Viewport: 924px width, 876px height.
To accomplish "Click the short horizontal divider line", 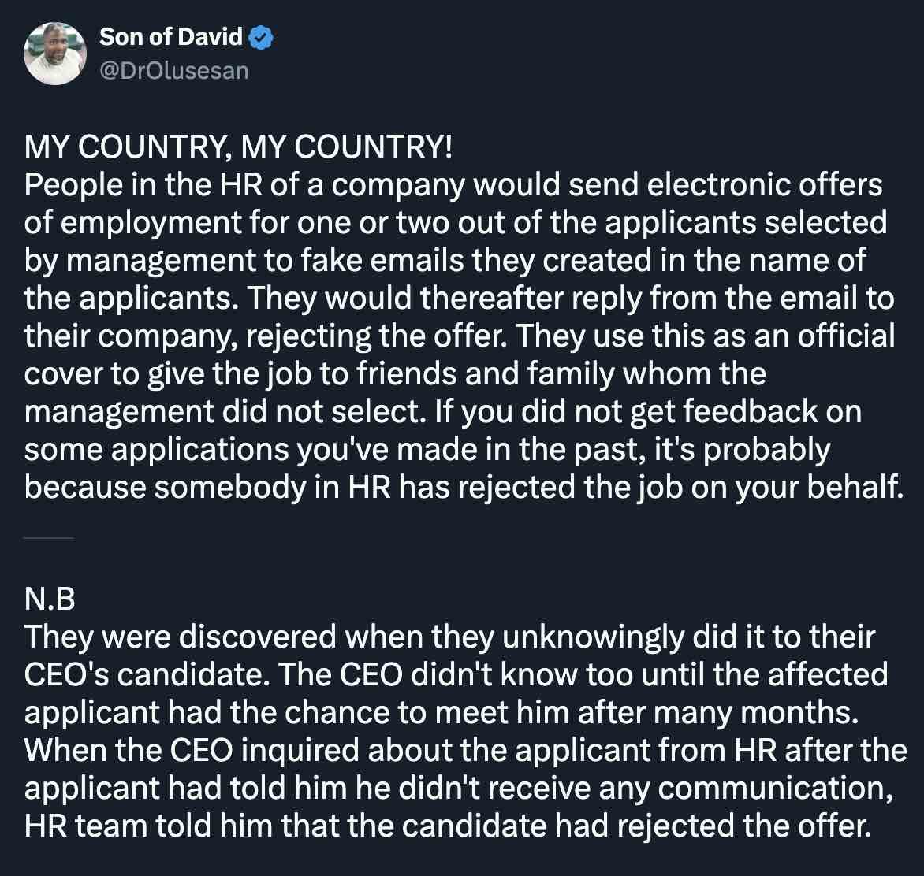I will [x=49, y=538].
